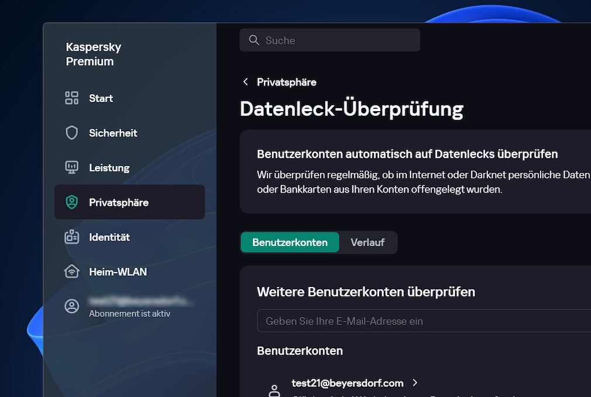Click the Kaspersky Premium title
Viewport: 591px width, 397px height.
click(94, 54)
